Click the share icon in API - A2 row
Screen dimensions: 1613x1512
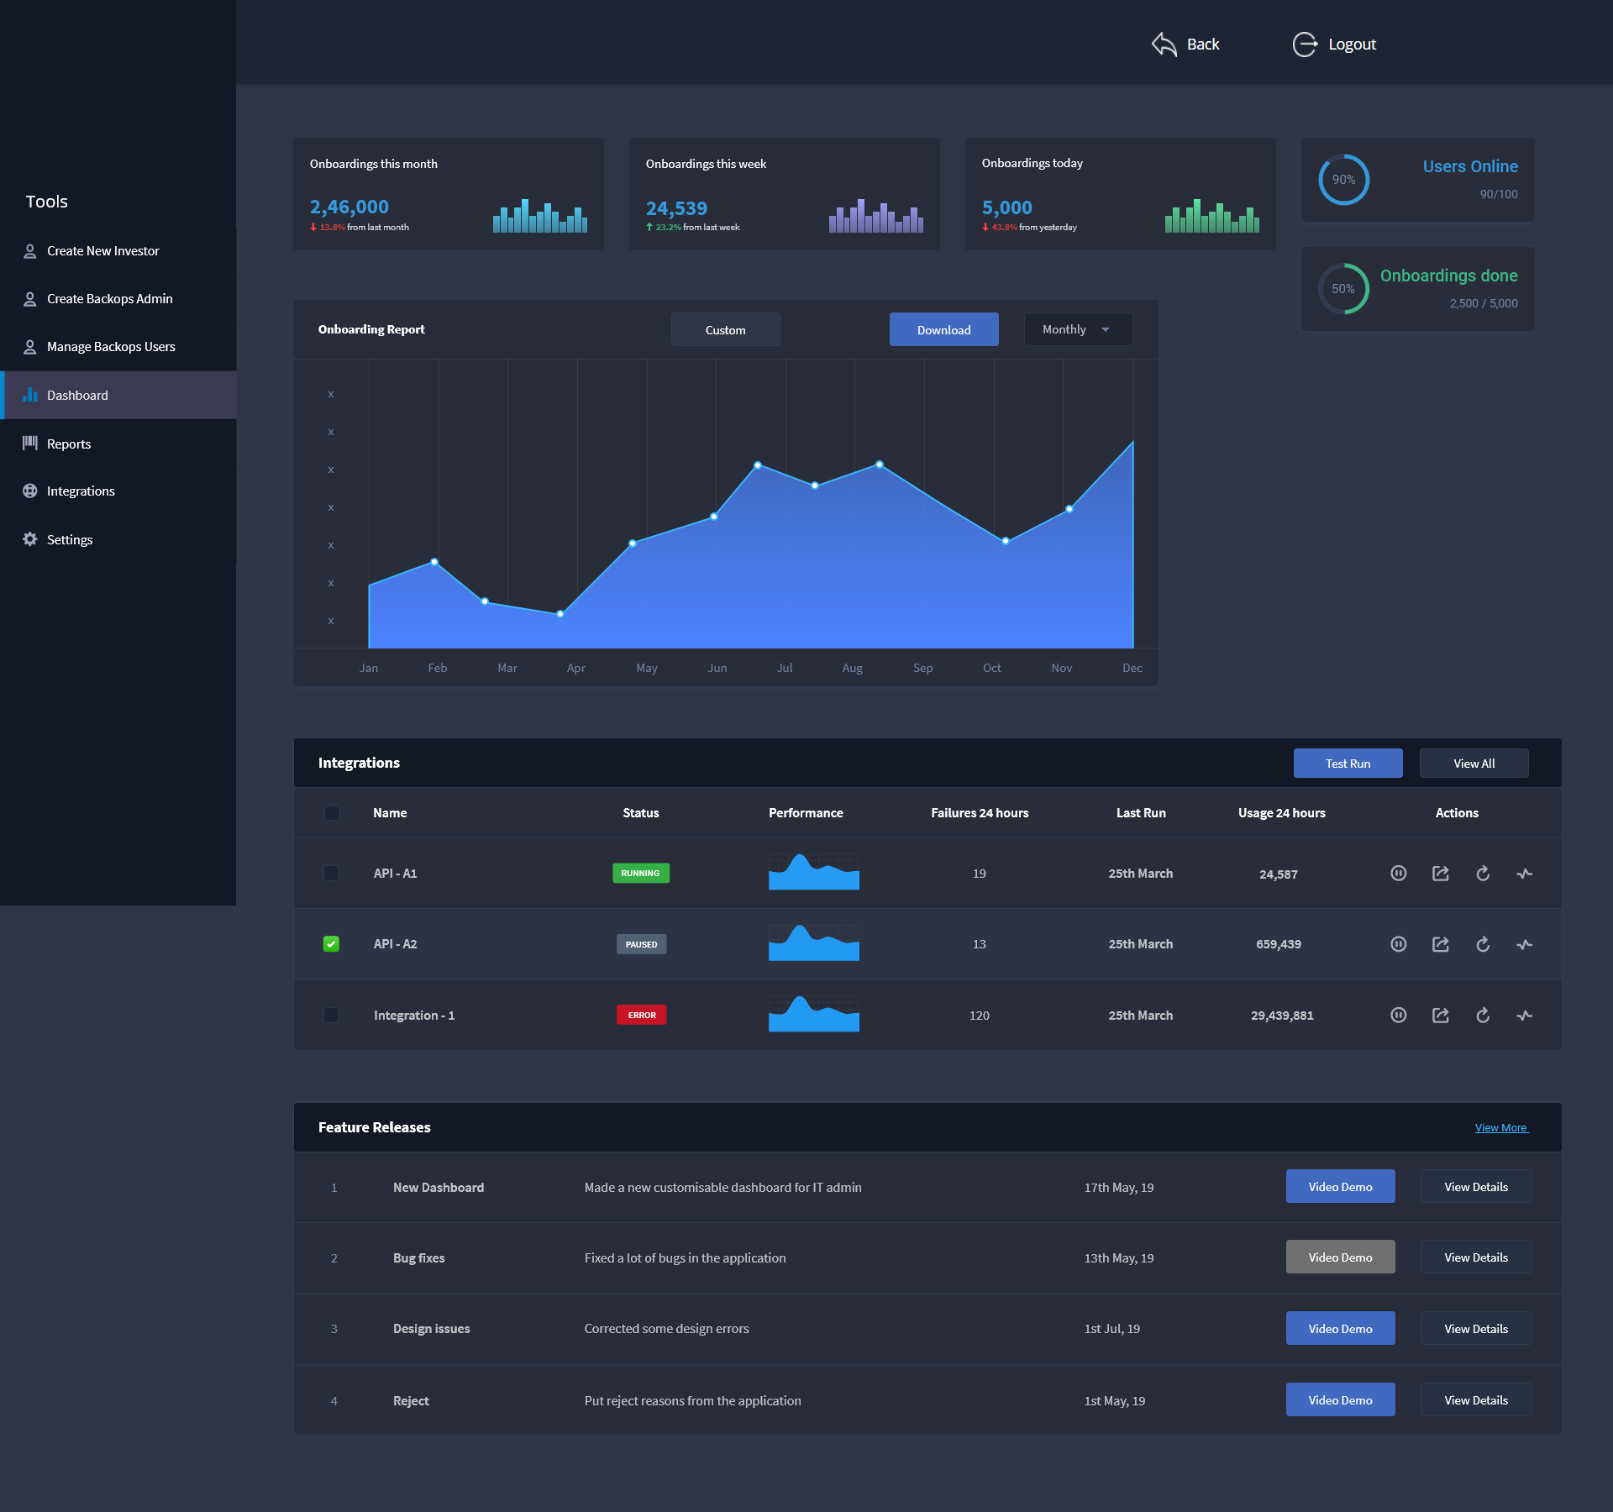[x=1440, y=944]
